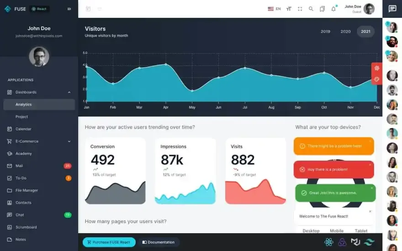Click the Conversion card showing 492
The height and width of the screenshot is (251, 402).
(x=115, y=171)
